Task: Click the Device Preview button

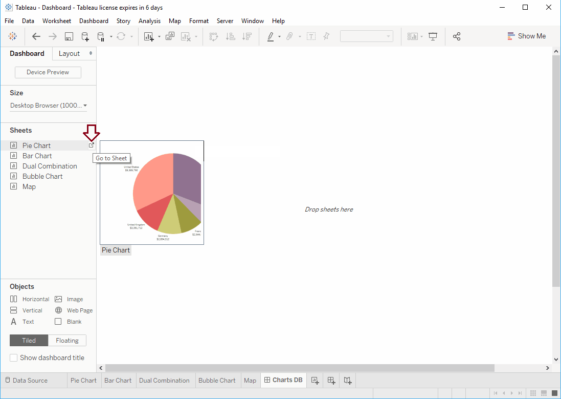Action: pyautogui.click(x=48, y=72)
